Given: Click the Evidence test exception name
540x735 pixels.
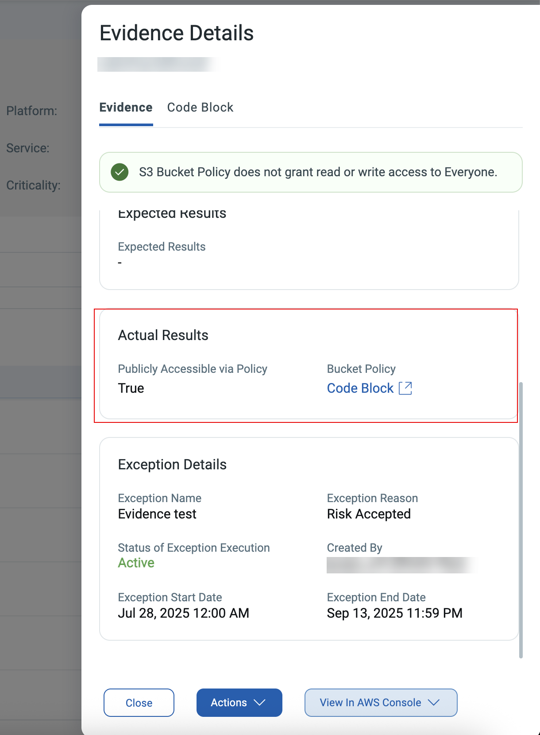Looking at the screenshot, I should pyautogui.click(x=157, y=514).
